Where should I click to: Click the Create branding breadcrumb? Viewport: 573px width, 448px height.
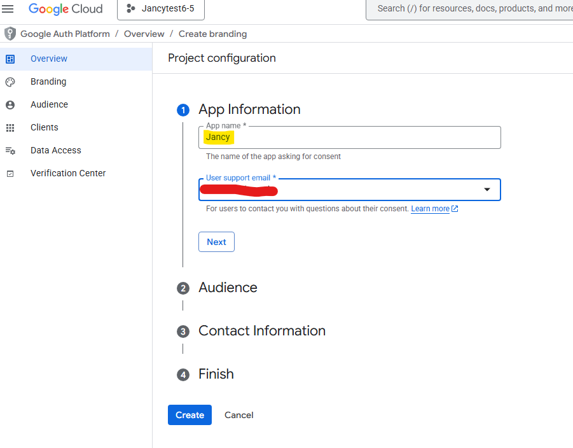click(212, 34)
